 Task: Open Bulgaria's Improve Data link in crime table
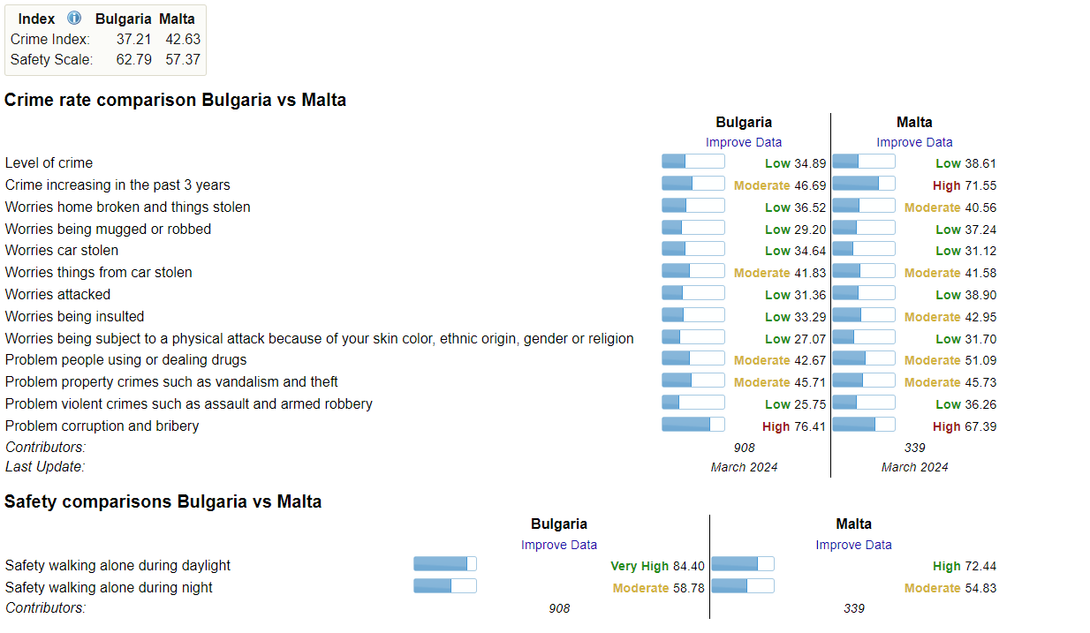pos(743,142)
